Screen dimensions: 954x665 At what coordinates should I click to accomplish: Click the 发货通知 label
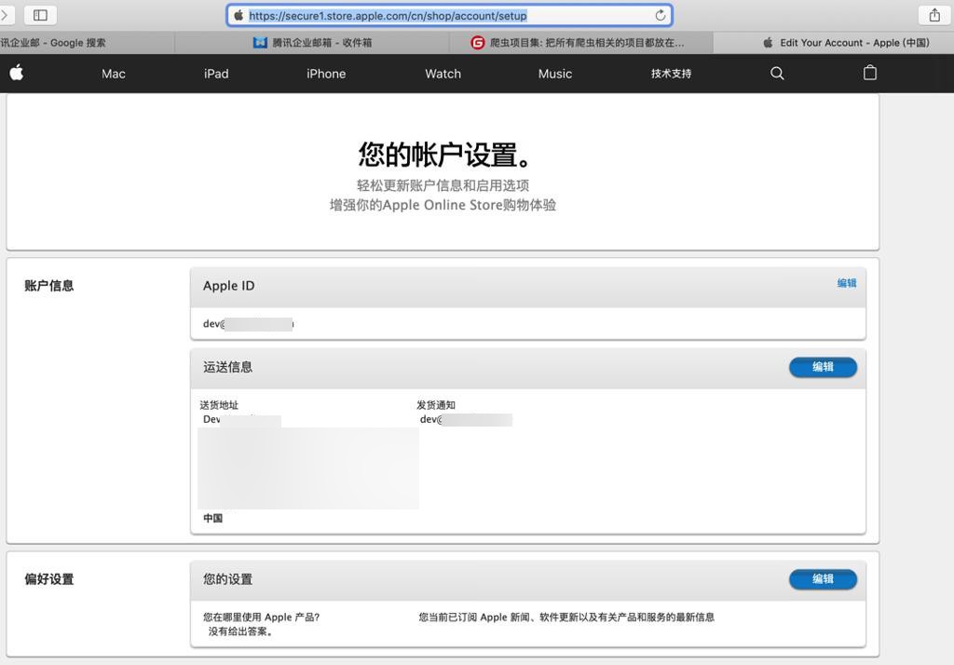click(436, 405)
